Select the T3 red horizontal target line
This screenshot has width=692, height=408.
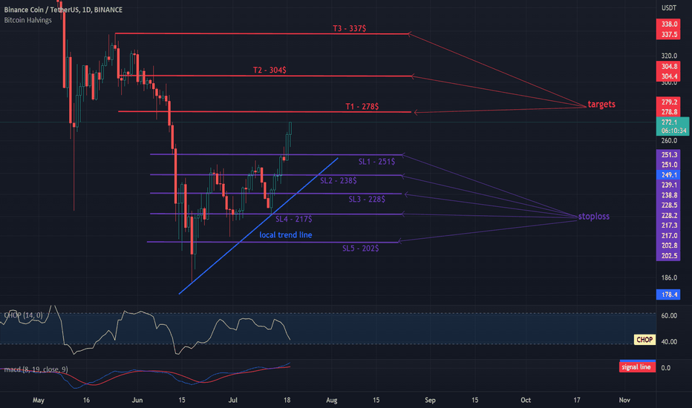pyautogui.click(x=261, y=33)
